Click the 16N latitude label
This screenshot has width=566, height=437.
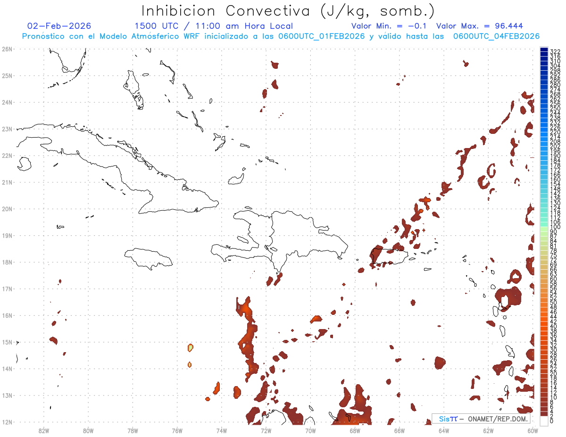[7, 315]
